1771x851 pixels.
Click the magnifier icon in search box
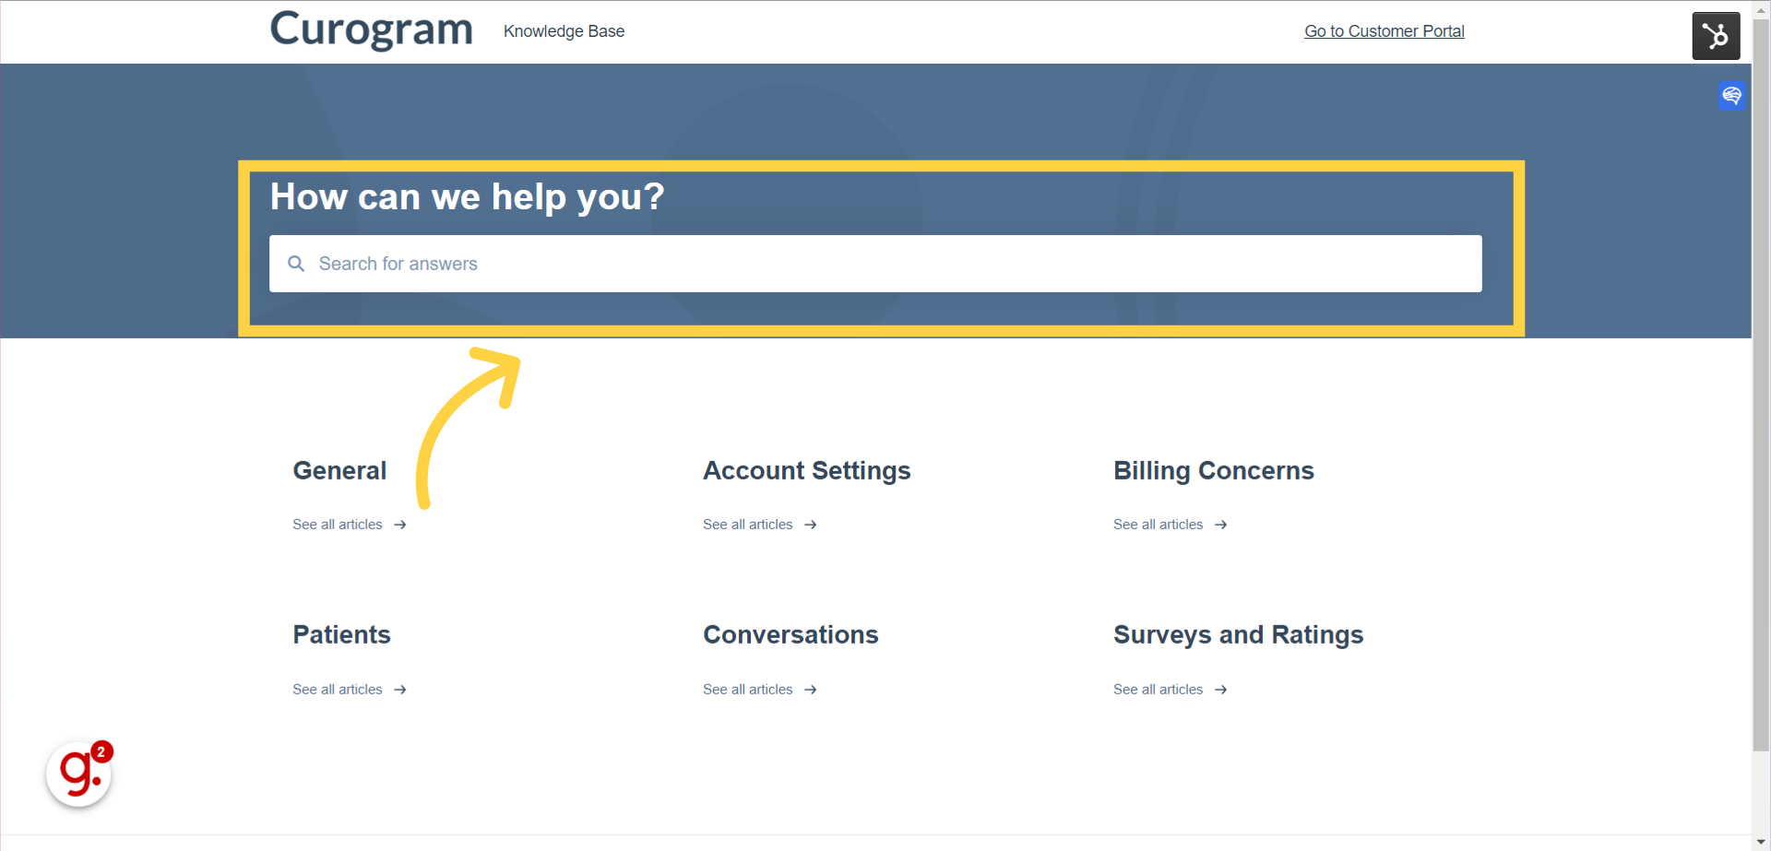[296, 264]
